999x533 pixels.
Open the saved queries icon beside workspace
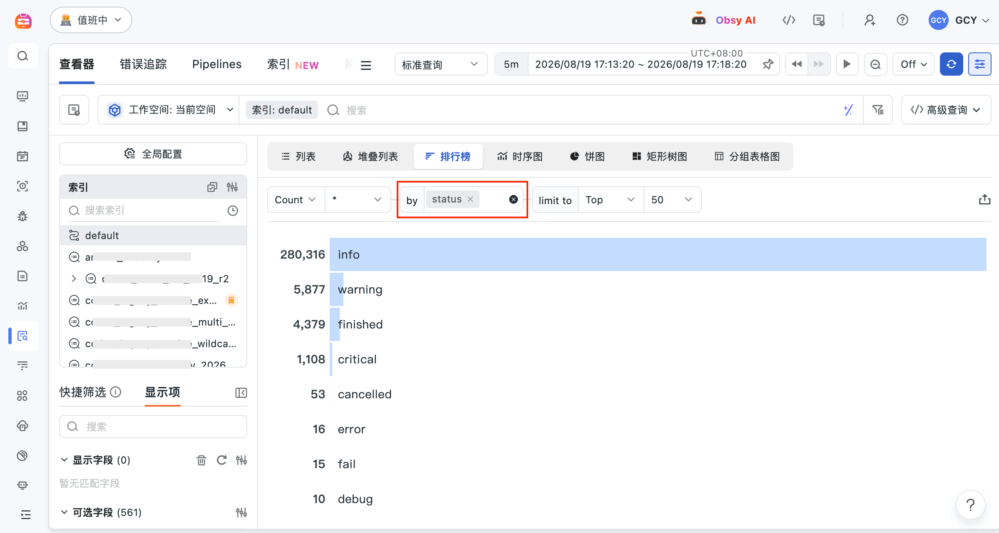(x=74, y=110)
